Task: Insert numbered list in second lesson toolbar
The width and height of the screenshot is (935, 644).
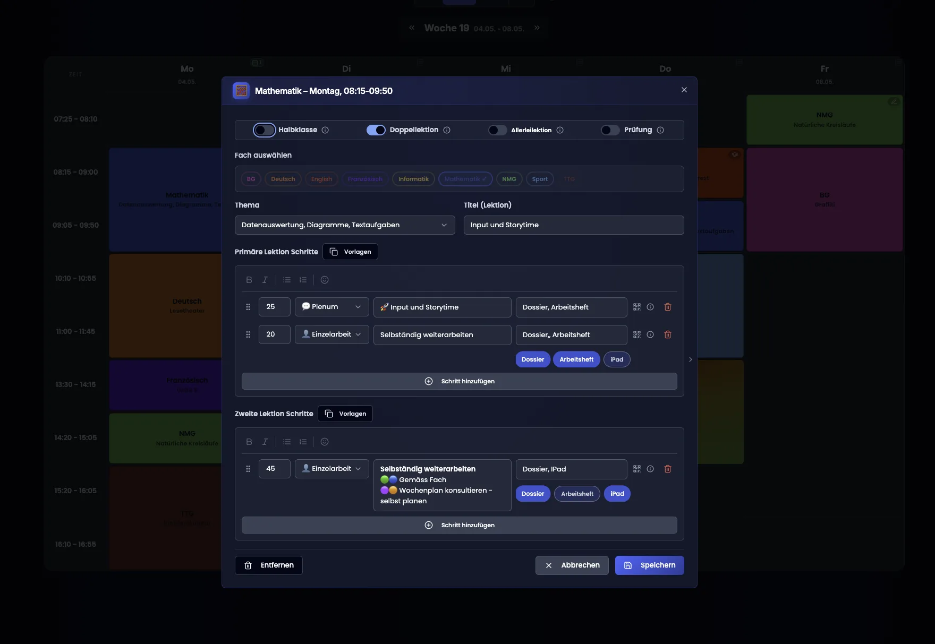Action: pos(303,442)
